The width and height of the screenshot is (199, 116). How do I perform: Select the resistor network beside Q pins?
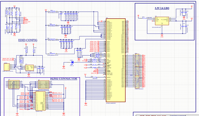click(x=137, y=71)
